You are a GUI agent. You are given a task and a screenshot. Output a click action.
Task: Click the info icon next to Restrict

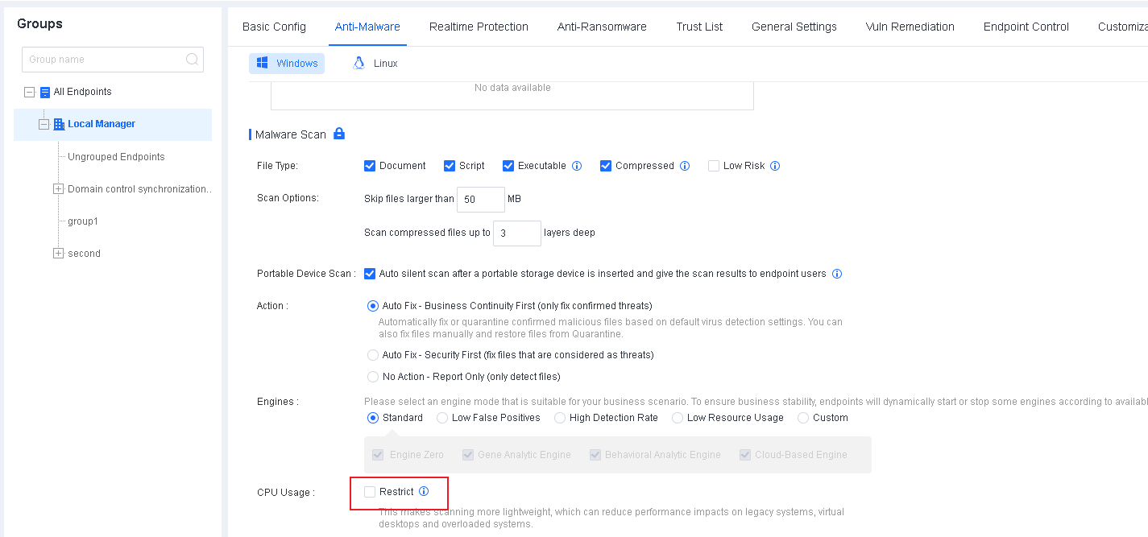click(424, 491)
